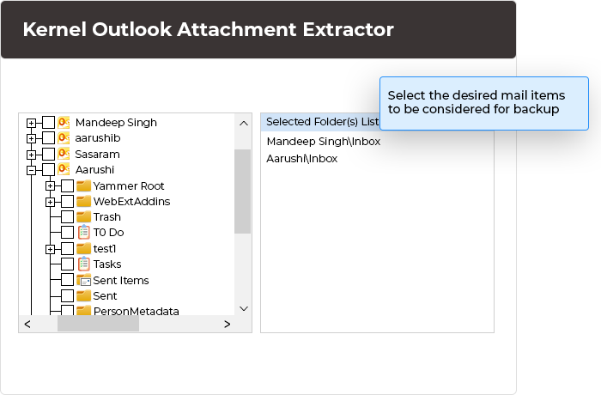Click the PersonMetadata folder label
The image size is (601, 395).
[136, 311]
